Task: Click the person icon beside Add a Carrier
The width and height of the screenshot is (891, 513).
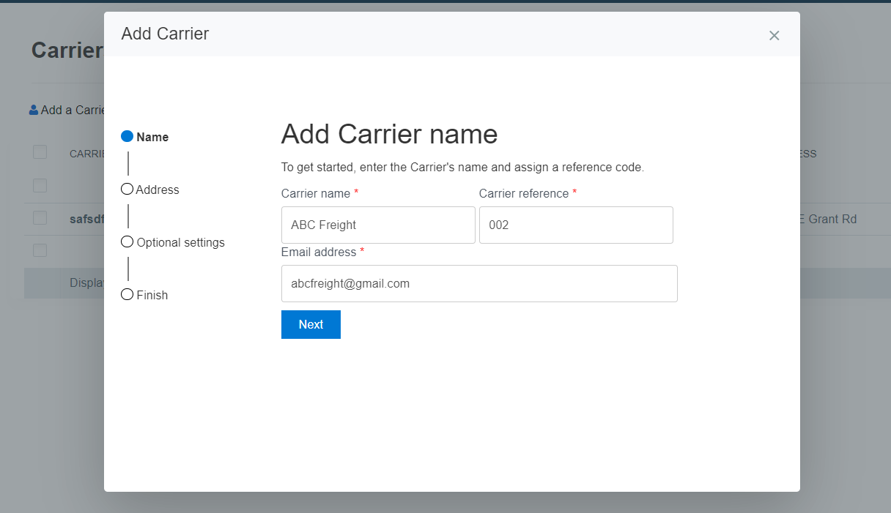Action: 34,109
